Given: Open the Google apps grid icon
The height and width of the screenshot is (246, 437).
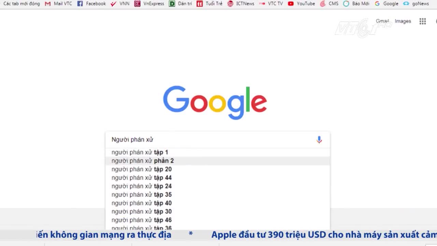Looking at the screenshot, I should point(422,21).
